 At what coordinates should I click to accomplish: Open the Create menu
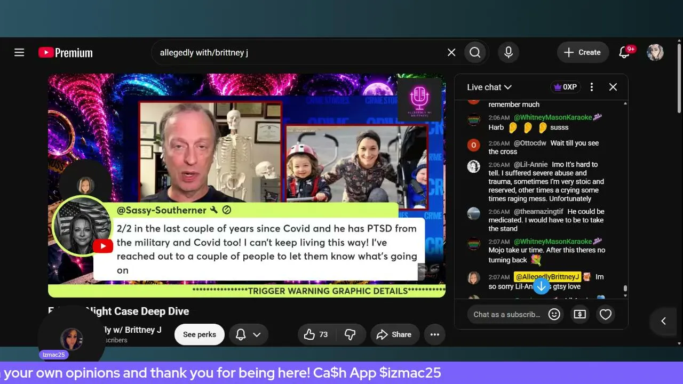(583, 52)
